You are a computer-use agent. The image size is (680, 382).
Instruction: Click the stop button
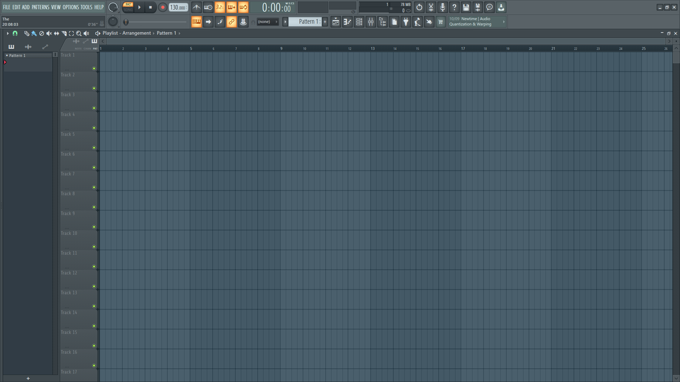tap(150, 7)
